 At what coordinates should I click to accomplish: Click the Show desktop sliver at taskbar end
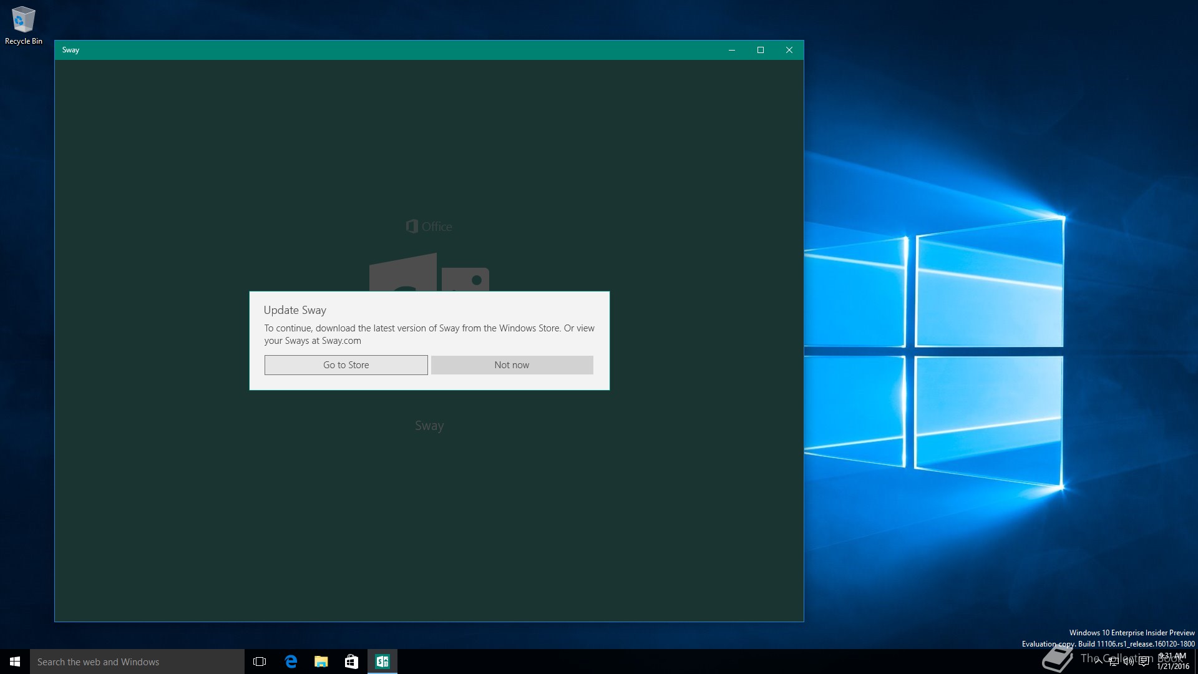1196,662
